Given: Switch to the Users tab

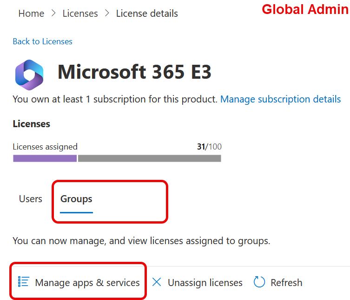Looking at the screenshot, I should coord(31,199).
